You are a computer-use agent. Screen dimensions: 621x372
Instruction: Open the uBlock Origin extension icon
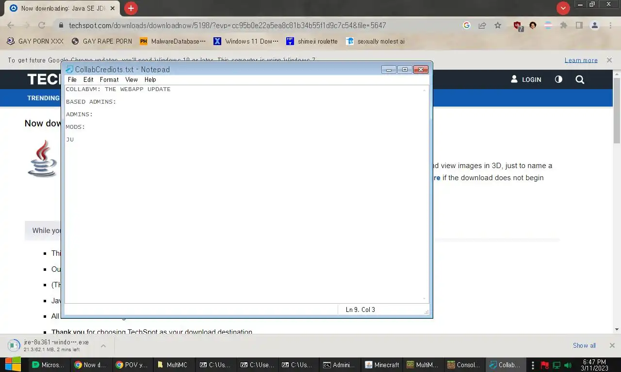pyautogui.click(x=518, y=26)
